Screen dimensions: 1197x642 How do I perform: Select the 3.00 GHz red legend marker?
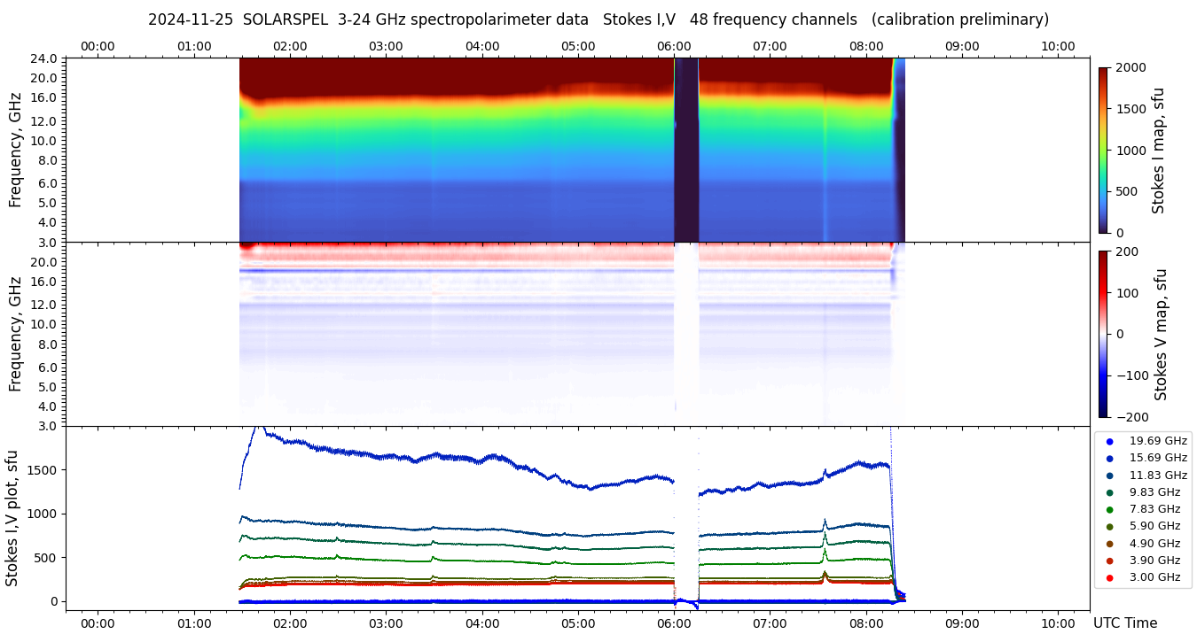(1109, 578)
